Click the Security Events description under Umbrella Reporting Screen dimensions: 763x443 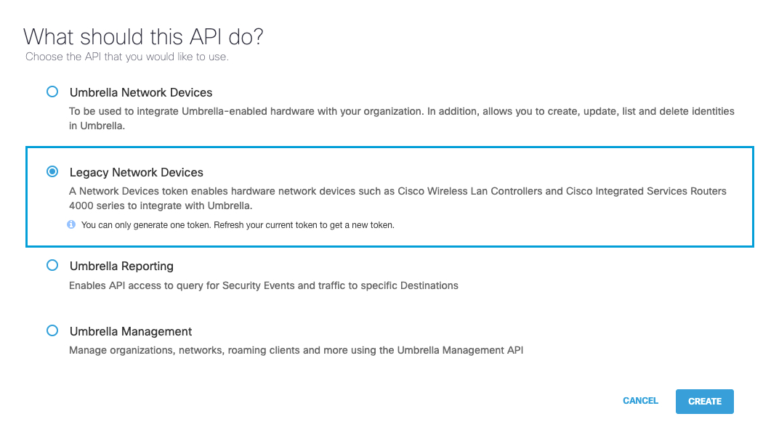[x=263, y=285]
